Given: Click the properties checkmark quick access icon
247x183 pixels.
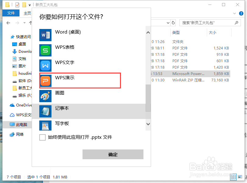Looking at the screenshot, I should (17, 5).
